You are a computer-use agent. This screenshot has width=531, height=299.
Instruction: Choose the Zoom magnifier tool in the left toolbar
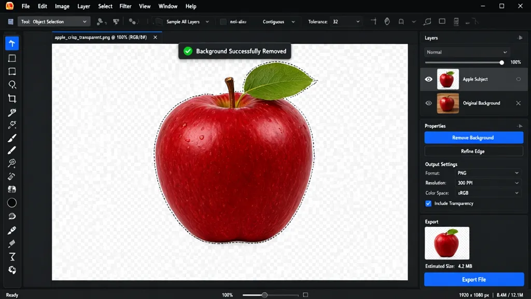click(12, 85)
